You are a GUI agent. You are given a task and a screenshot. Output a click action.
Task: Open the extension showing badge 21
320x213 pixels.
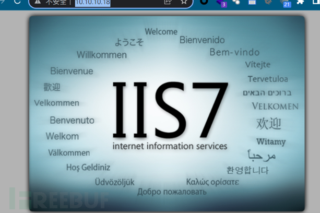tap(286, 3)
